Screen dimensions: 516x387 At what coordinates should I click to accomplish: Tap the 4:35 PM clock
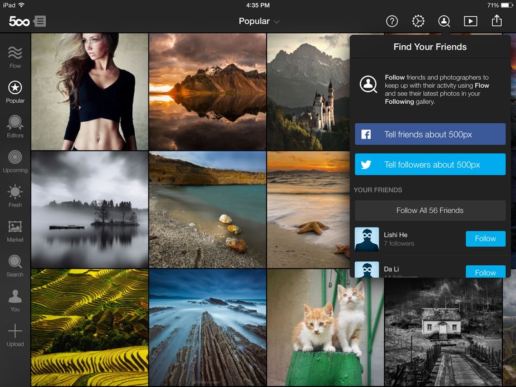tap(258, 5)
